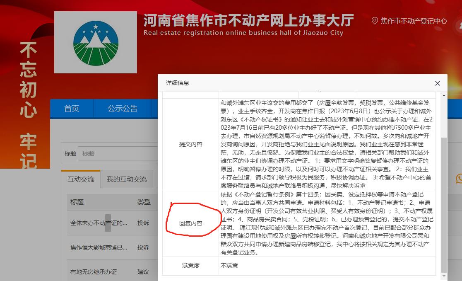
Task: Select the 互动交流 tab
Action: pos(80,179)
